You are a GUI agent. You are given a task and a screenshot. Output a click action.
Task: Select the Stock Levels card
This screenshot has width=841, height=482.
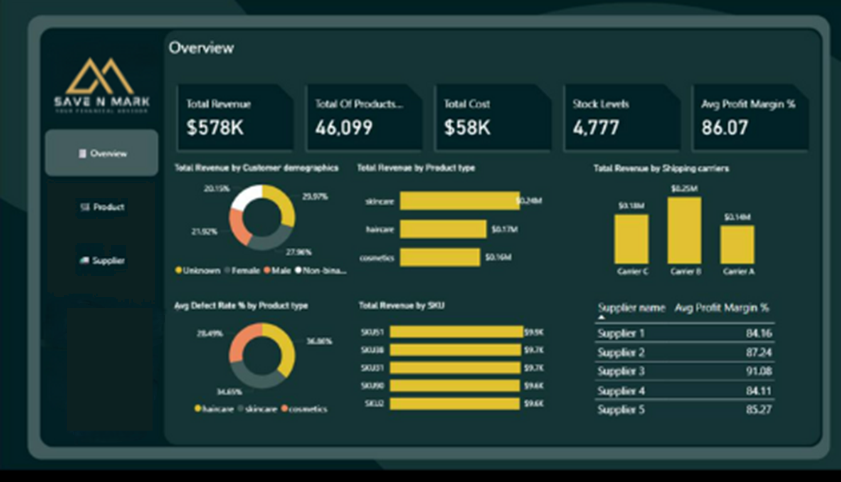[621, 118]
